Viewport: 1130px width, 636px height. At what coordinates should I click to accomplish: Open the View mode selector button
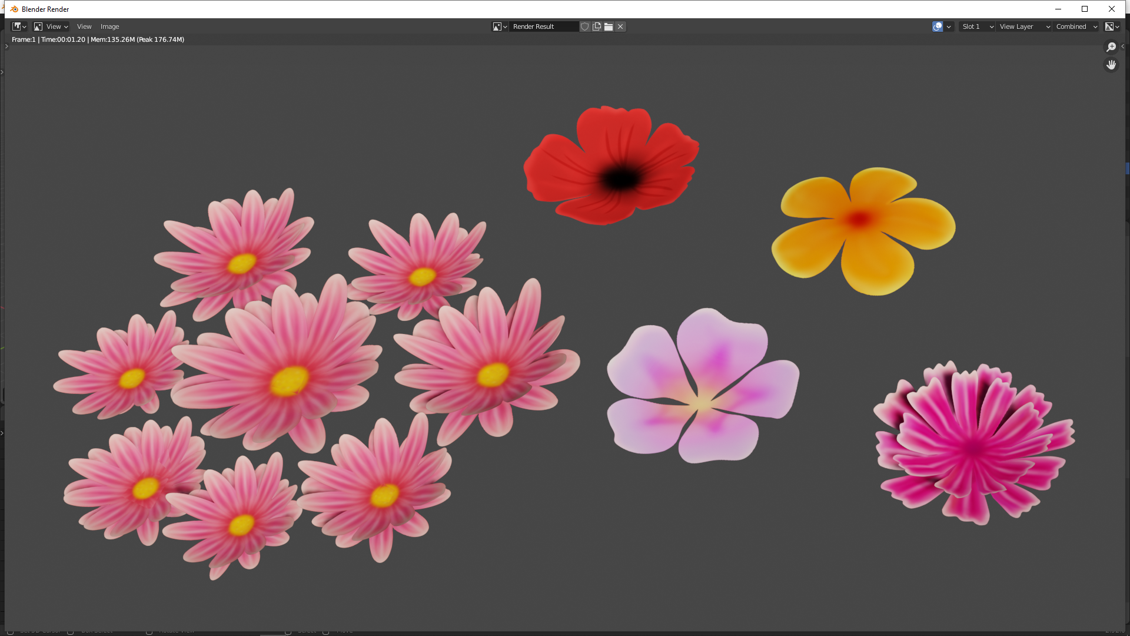click(51, 26)
